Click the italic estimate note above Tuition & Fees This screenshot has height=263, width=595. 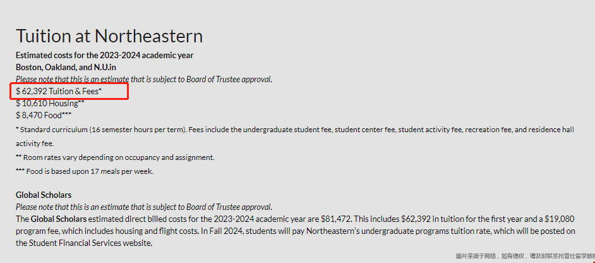coord(144,79)
